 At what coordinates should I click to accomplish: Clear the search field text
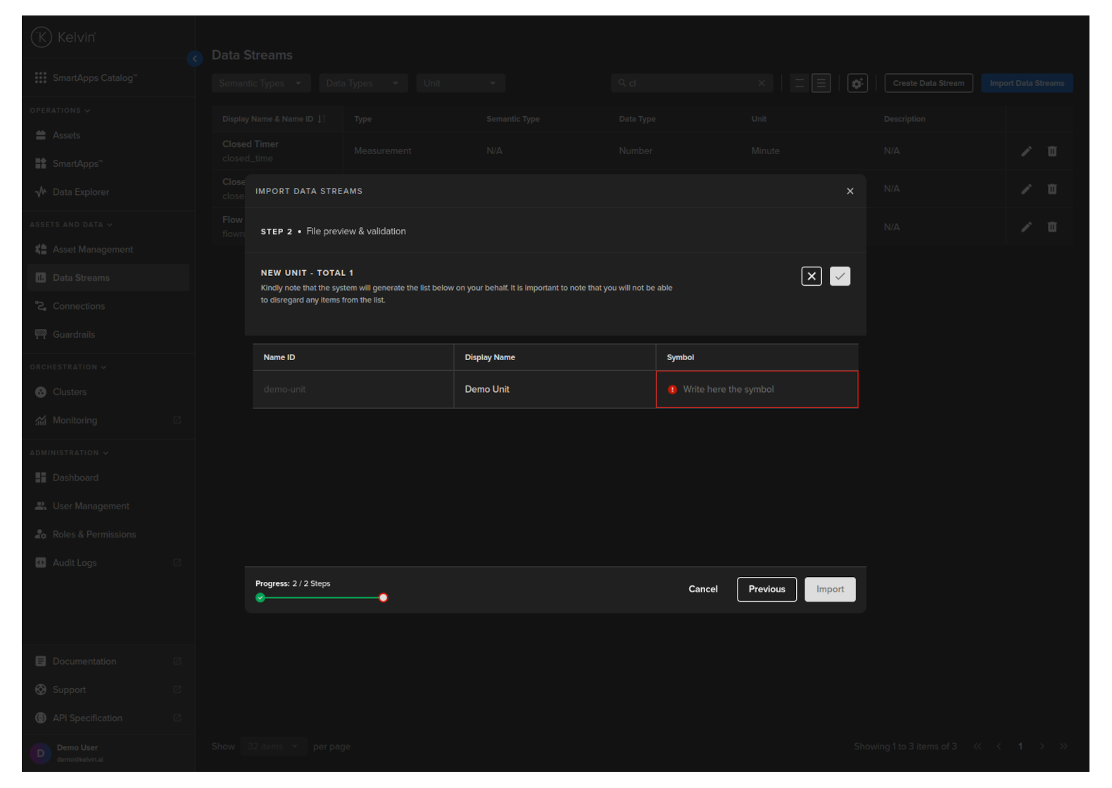click(x=762, y=84)
